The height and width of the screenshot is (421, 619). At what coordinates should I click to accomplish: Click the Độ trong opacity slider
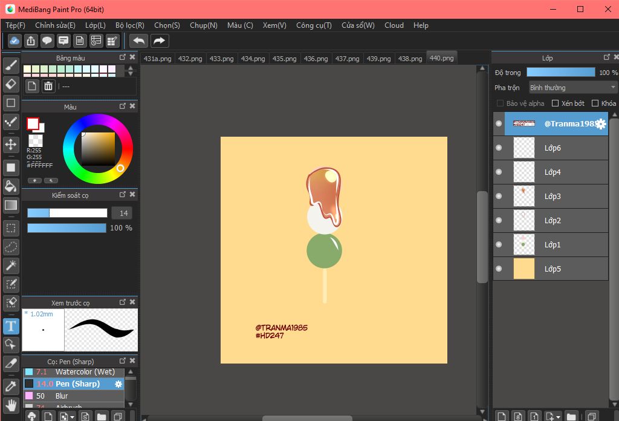pos(560,73)
